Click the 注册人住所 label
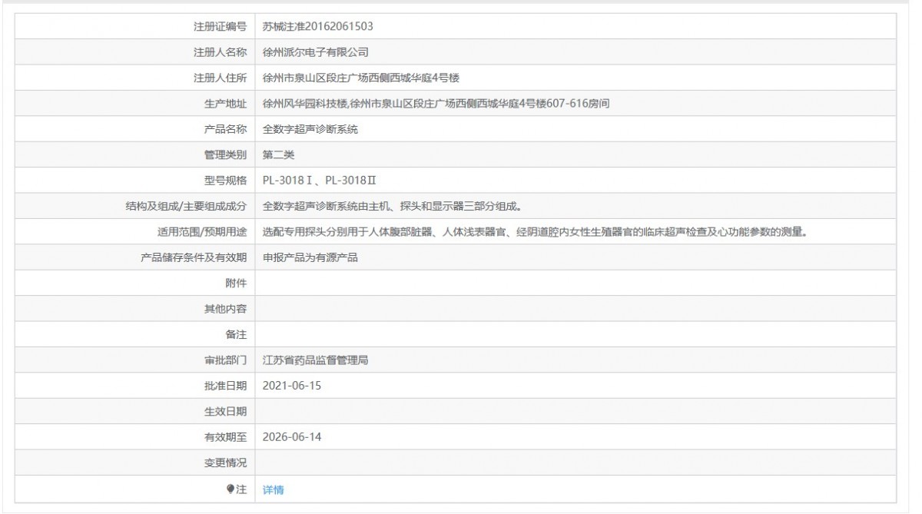 coord(220,78)
